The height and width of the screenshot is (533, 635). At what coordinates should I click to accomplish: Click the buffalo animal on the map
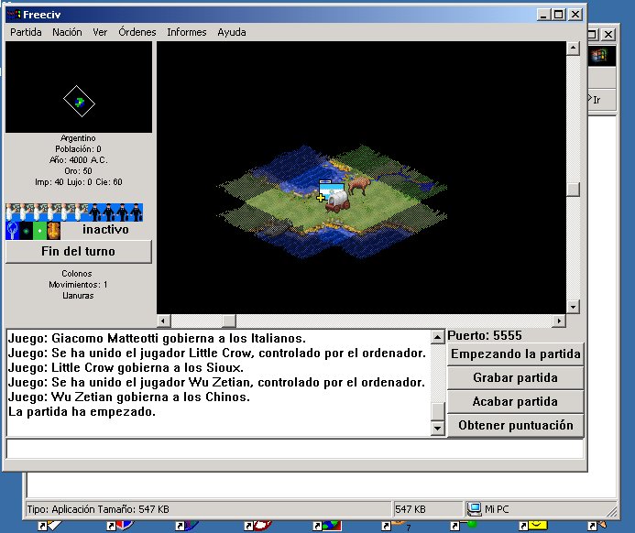[x=358, y=185]
